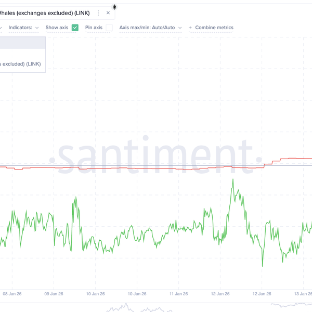Click the 09 Jan 26 date label
The image size is (312, 312).
(54, 294)
